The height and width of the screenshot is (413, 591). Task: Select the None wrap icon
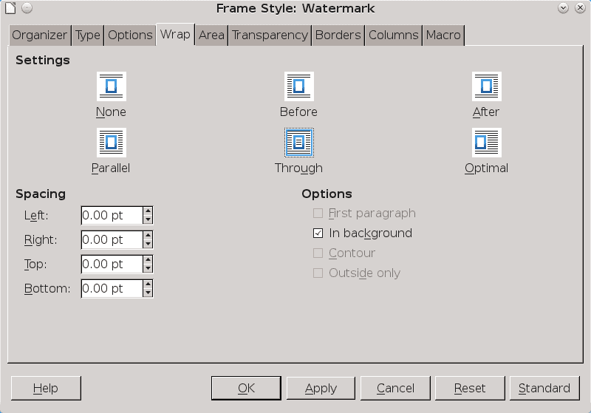tap(111, 86)
